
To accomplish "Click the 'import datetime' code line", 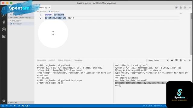I will point(54,15).
